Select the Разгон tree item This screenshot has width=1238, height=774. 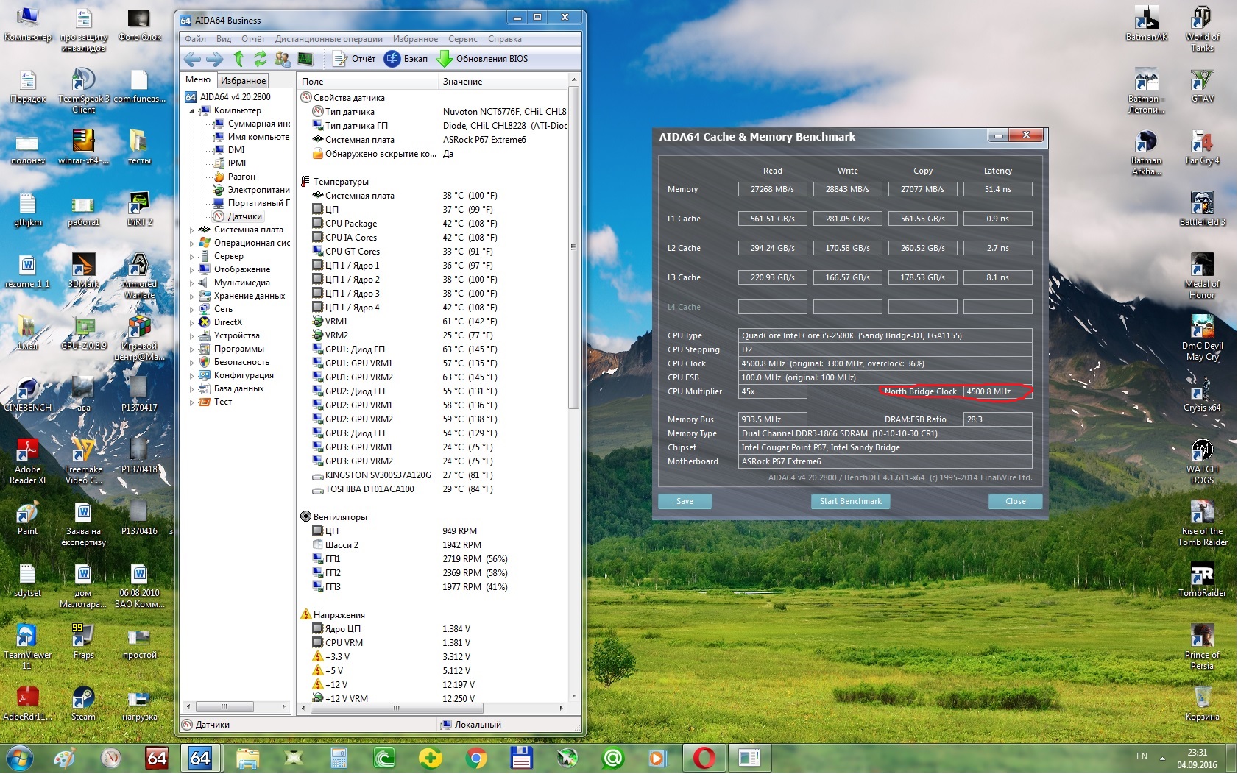click(x=241, y=177)
